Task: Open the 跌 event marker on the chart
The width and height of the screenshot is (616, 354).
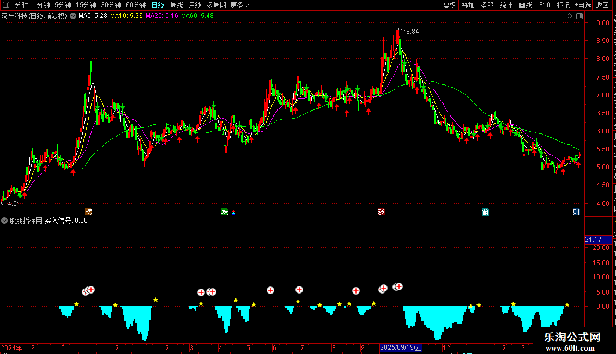Action: pyautogui.click(x=224, y=211)
